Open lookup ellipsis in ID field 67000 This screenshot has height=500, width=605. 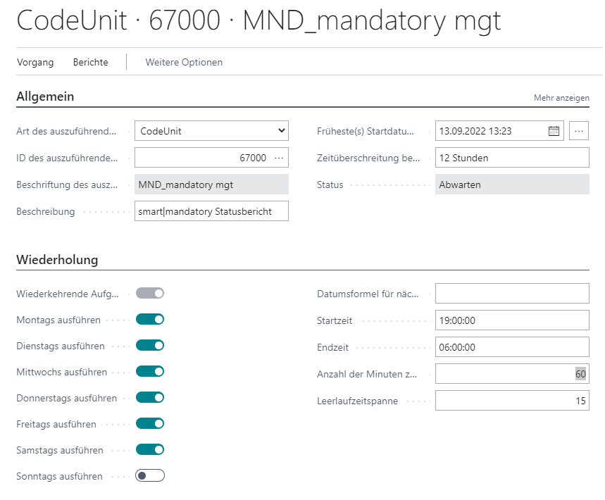(x=279, y=158)
